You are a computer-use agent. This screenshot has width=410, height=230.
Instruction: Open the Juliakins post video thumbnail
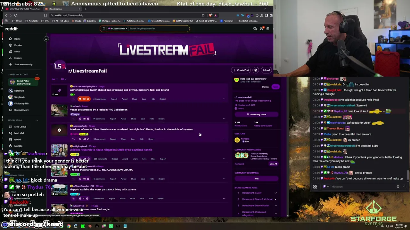[59, 151]
